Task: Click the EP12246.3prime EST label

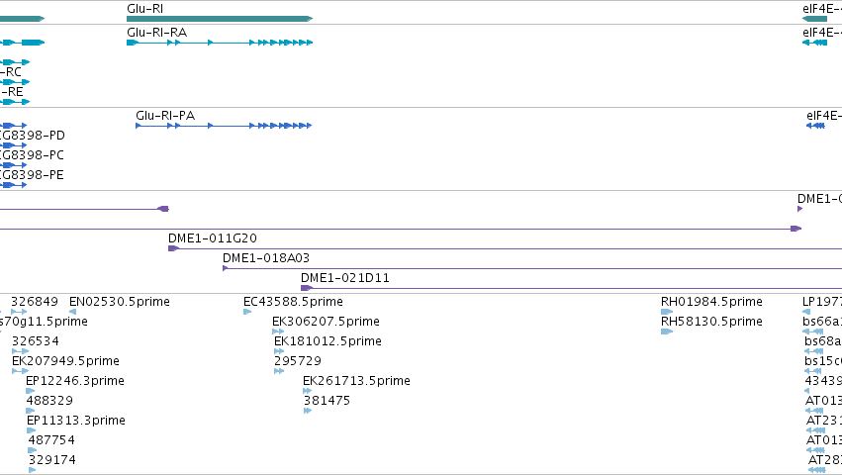Action: click(x=75, y=381)
